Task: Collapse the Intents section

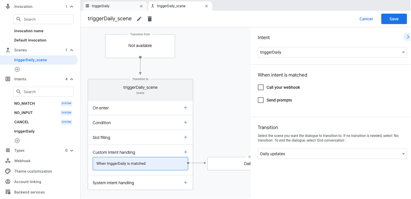Action: pyautogui.click(x=72, y=79)
